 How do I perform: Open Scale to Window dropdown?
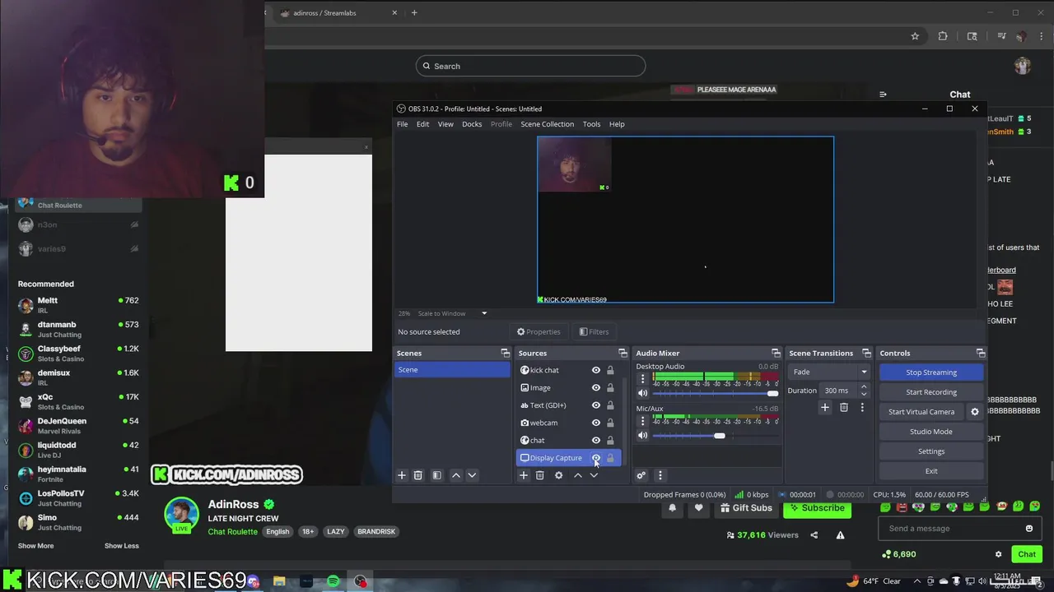click(x=452, y=313)
